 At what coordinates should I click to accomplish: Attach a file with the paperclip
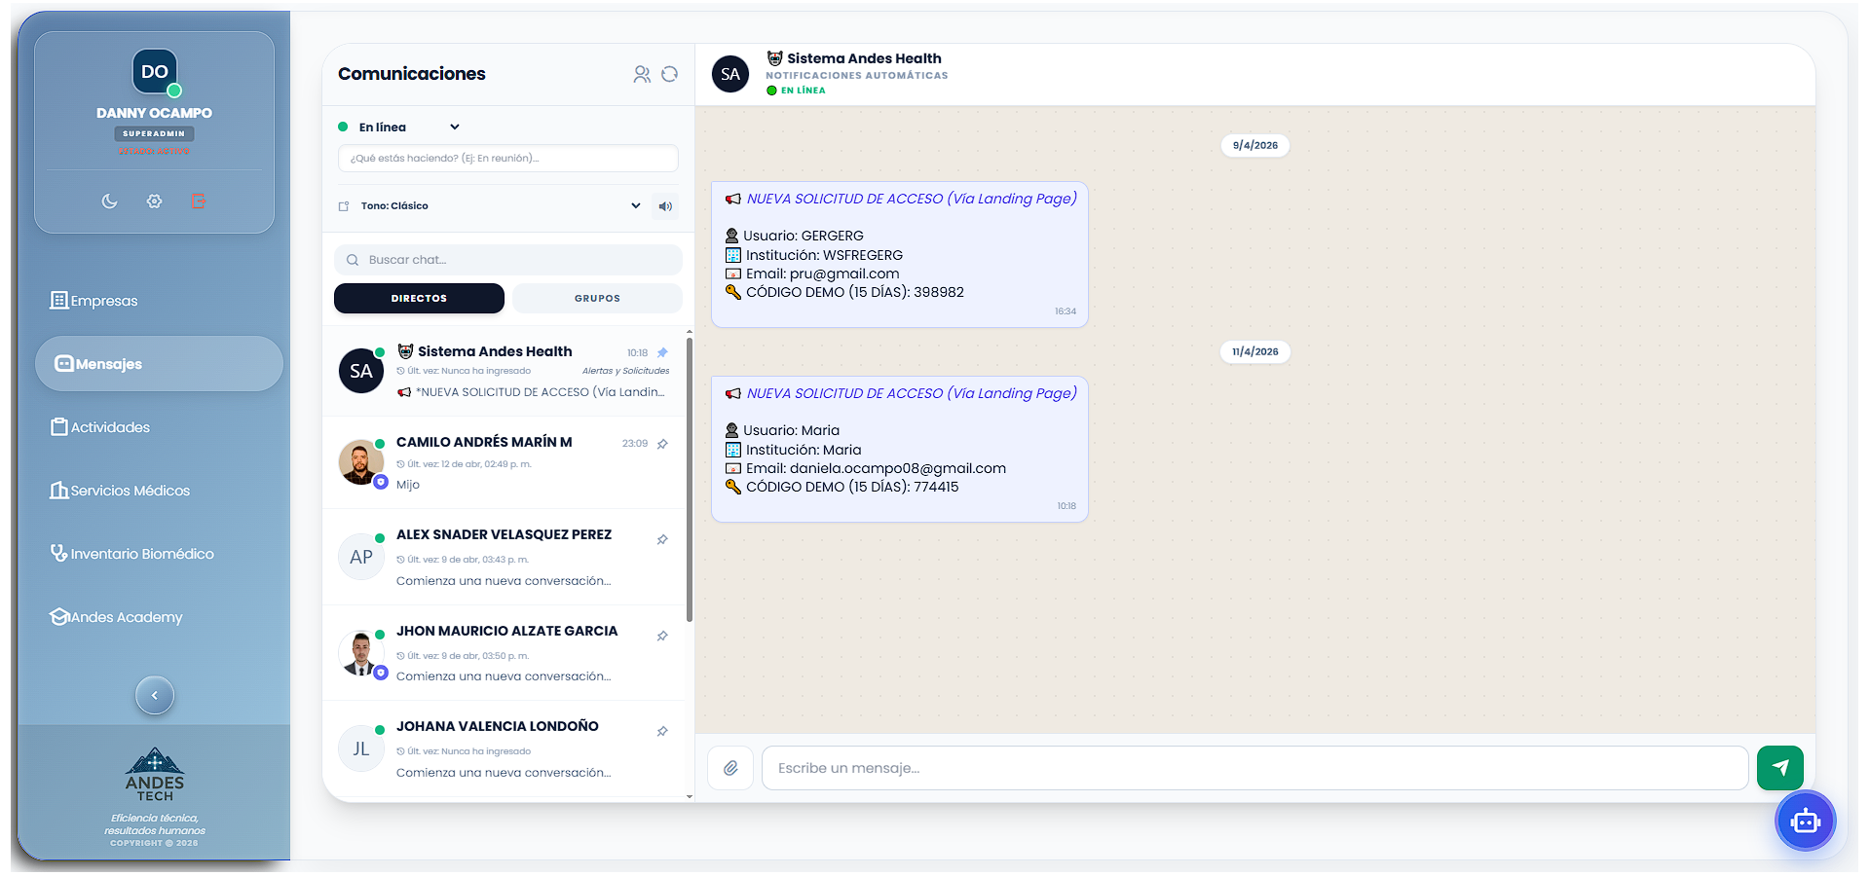730,768
